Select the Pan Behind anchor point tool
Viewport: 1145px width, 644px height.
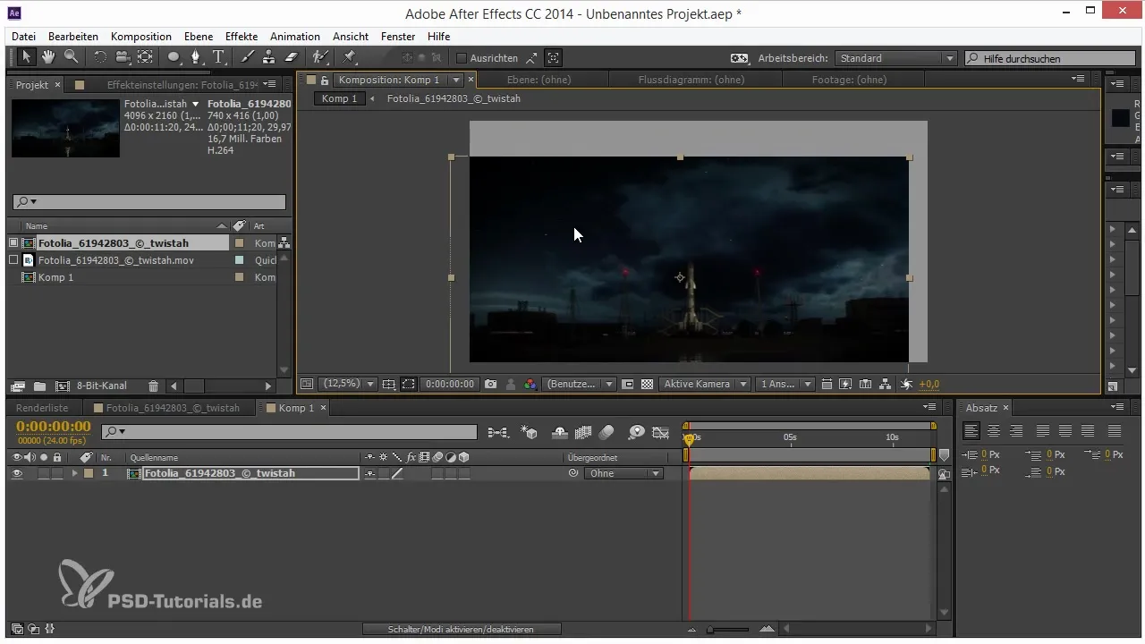point(145,57)
